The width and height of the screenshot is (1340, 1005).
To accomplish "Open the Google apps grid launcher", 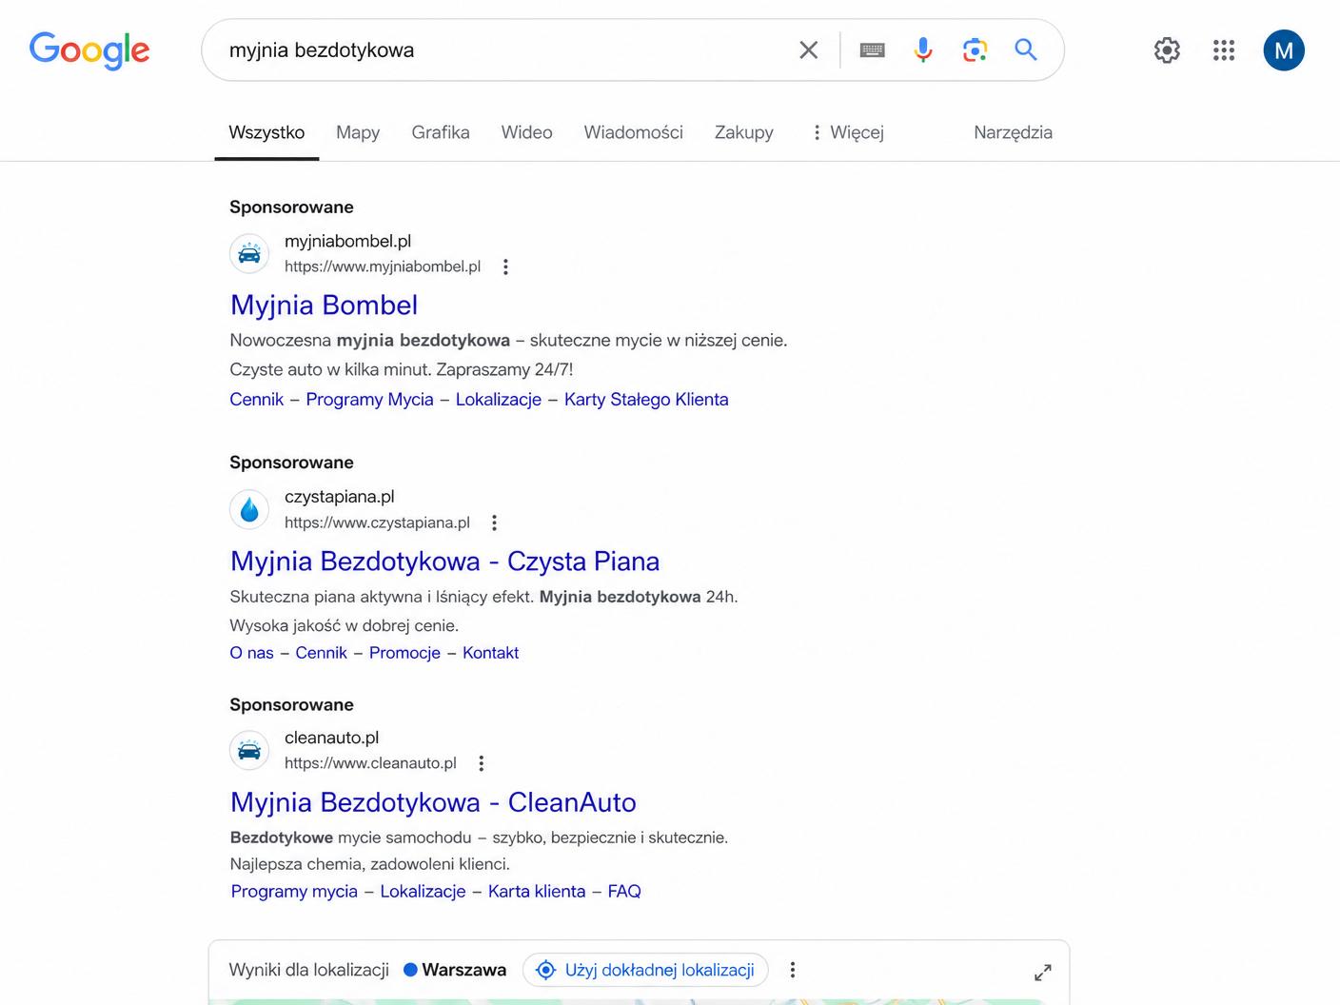I will tap(1224, 49).
